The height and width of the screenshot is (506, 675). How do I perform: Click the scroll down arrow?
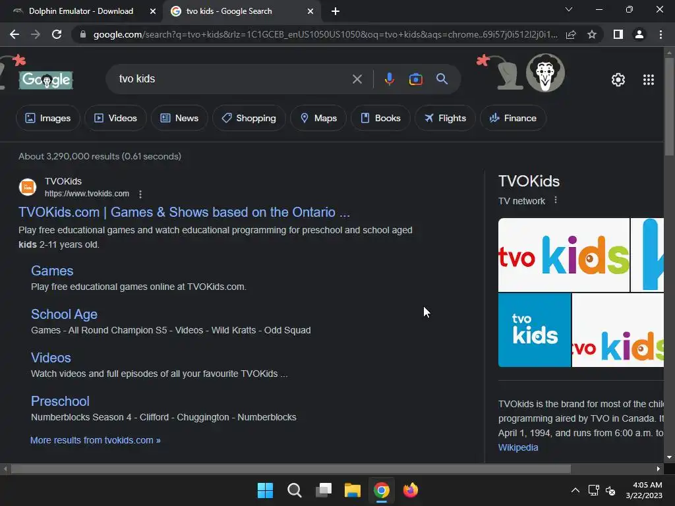click(669, 457)
